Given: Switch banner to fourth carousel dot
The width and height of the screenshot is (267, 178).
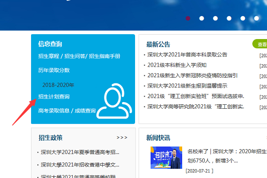Looking at the screenshot, I should click(x=229, y=18).
